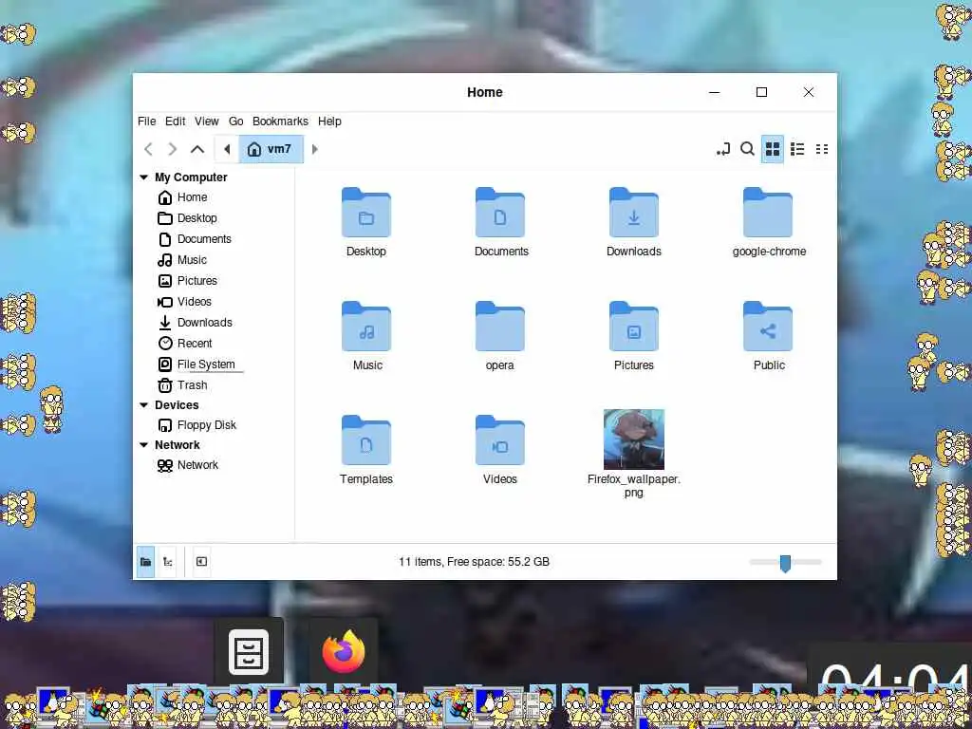972x729 pixels.
Task: Collapse the Network section header
Action: [x=144, y=445]
